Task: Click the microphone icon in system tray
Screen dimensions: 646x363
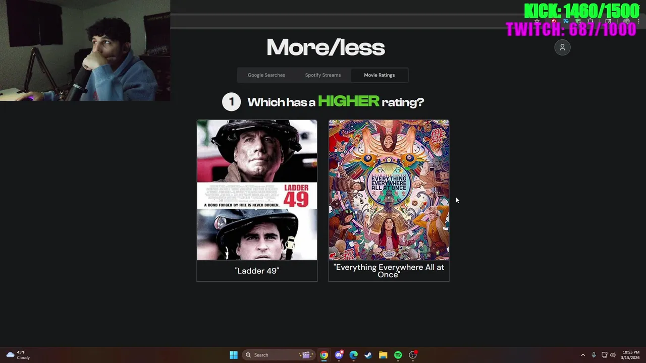Action: click(594, 355)
